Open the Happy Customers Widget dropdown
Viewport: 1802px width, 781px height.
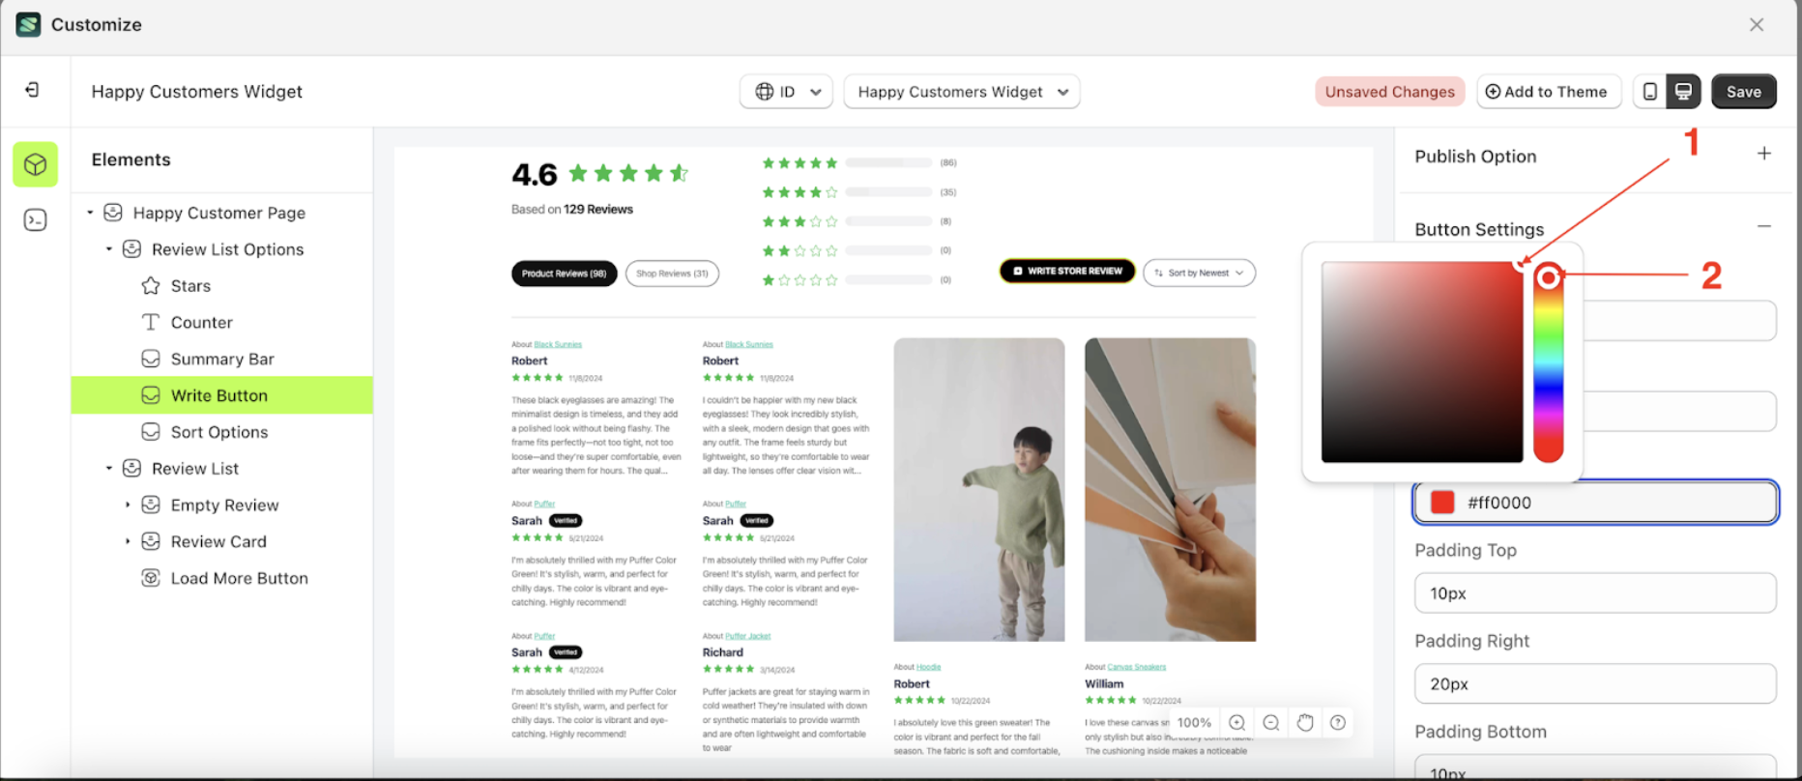coord(962,92)
